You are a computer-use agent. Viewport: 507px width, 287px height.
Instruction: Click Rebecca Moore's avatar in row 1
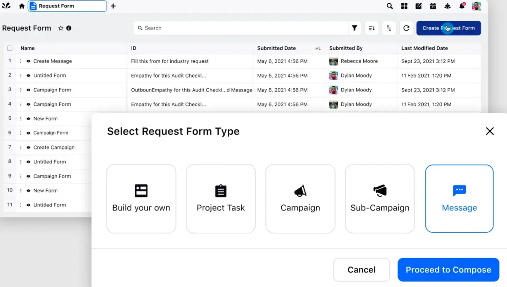click(x=334, y=61)
